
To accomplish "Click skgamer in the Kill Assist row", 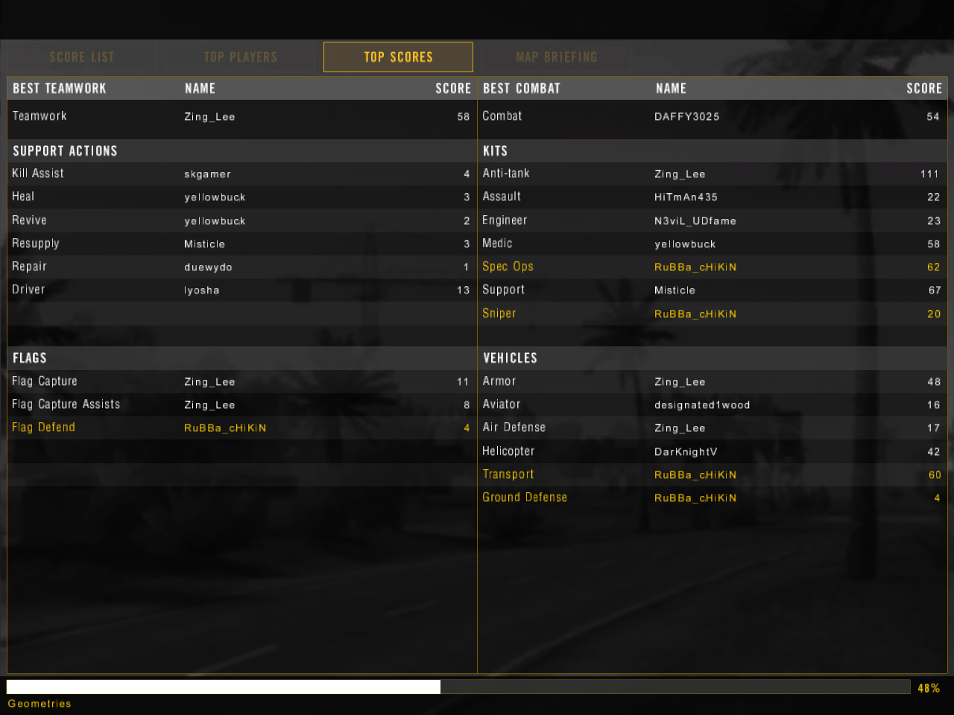I will coord(207,174).
